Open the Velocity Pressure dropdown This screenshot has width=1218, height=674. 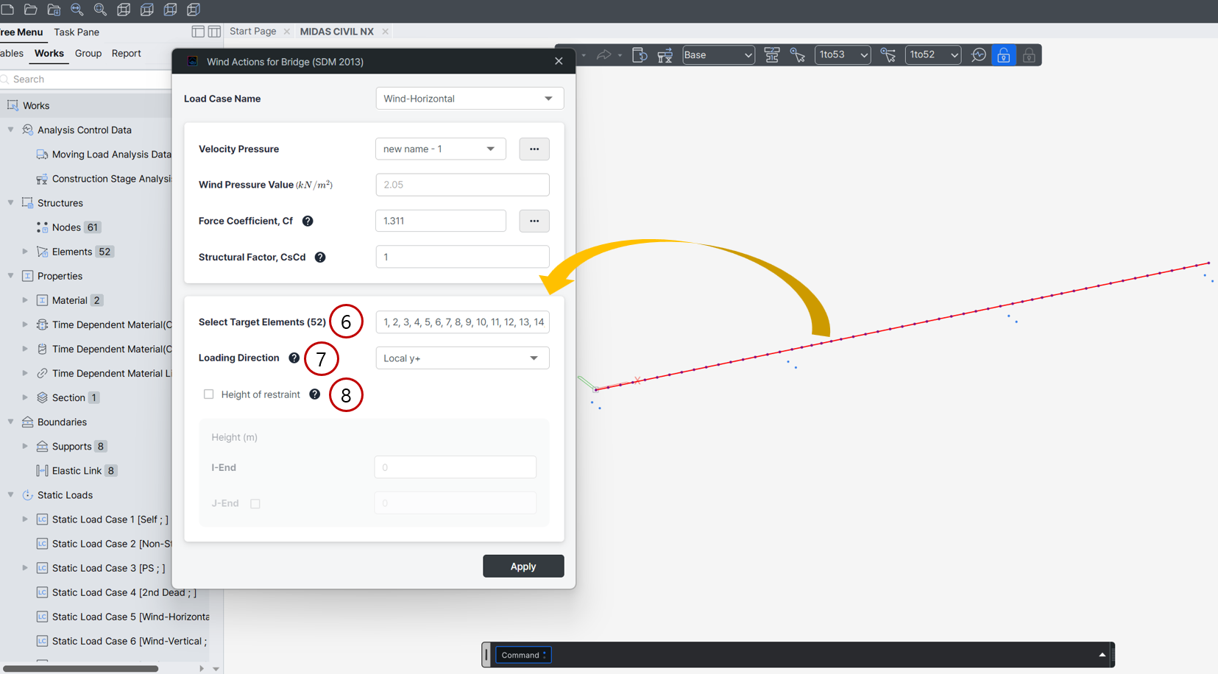(440, 149)
